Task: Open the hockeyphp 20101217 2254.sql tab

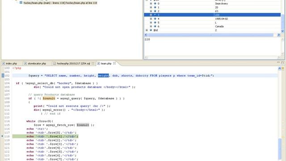Action: coord(73,64)
